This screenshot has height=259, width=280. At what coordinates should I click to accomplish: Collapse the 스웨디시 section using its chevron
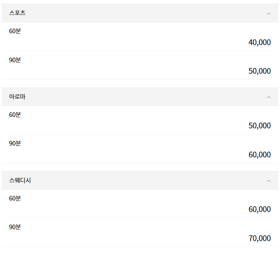point(269,181)
